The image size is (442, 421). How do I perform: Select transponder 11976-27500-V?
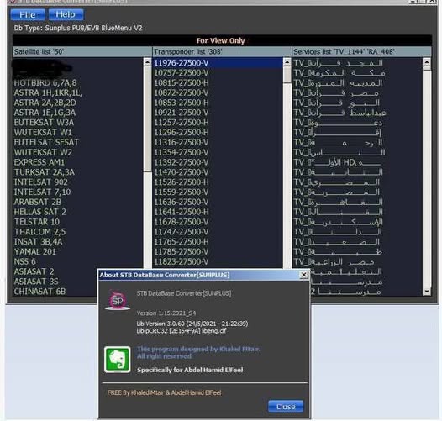[x=218, y=63]
